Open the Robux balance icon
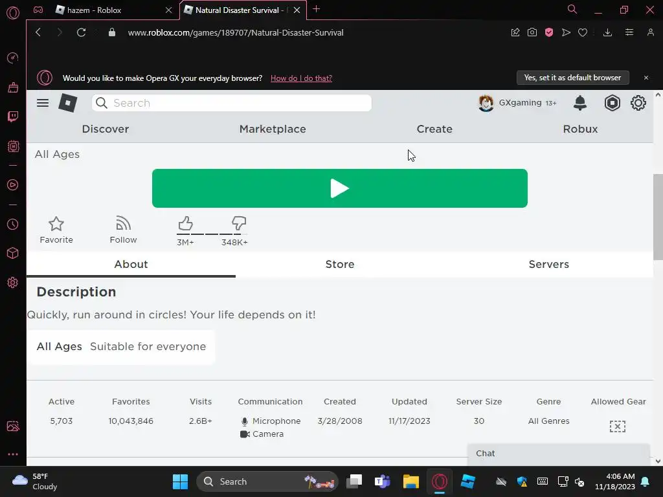The height and width of the screenshot is (497, 663). pyautogui.click(x=612, y=103)
